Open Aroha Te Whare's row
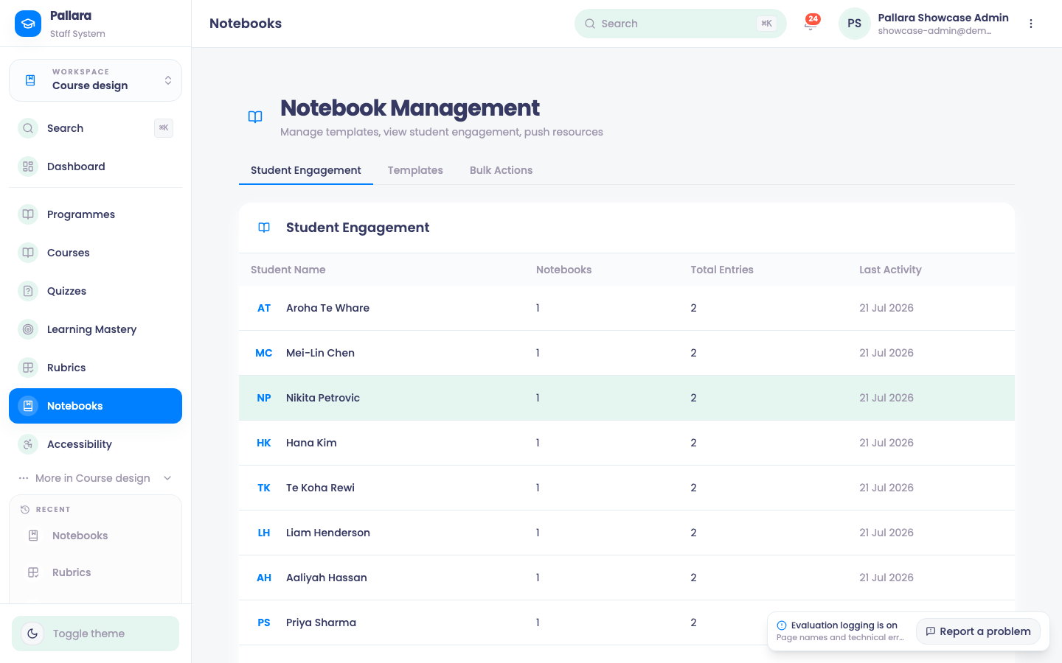The width and height of the screenshot is (1062, 663). click(x=627, y=308)
